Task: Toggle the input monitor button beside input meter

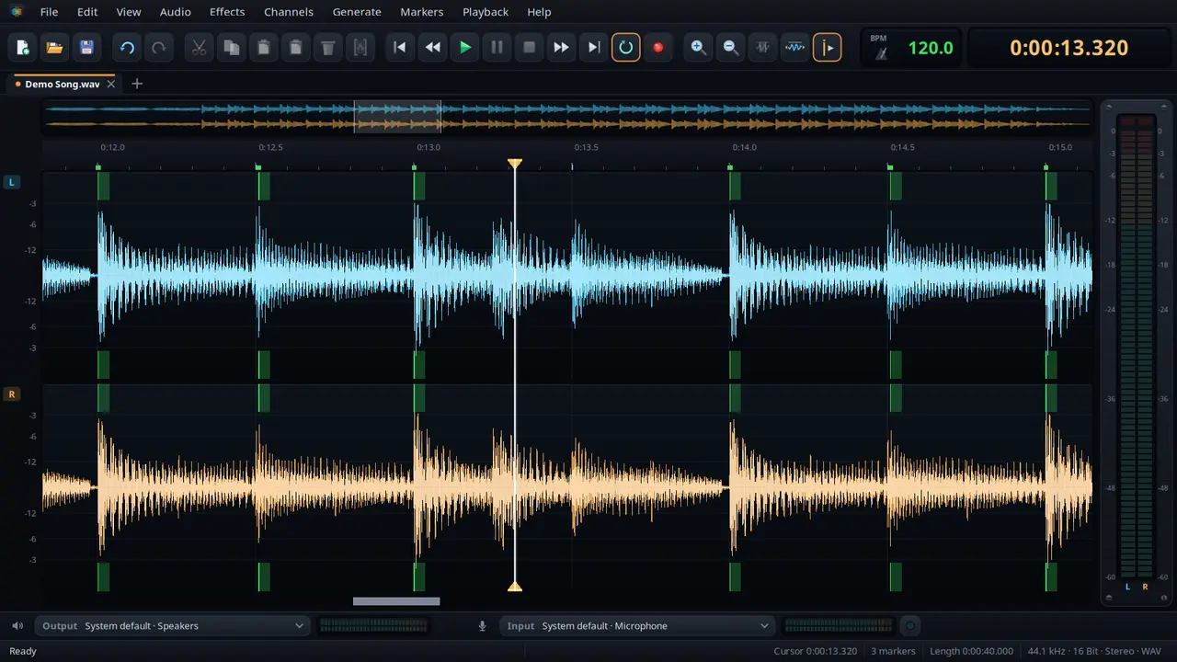Action: pyautogui.click(x=910, y=626)
